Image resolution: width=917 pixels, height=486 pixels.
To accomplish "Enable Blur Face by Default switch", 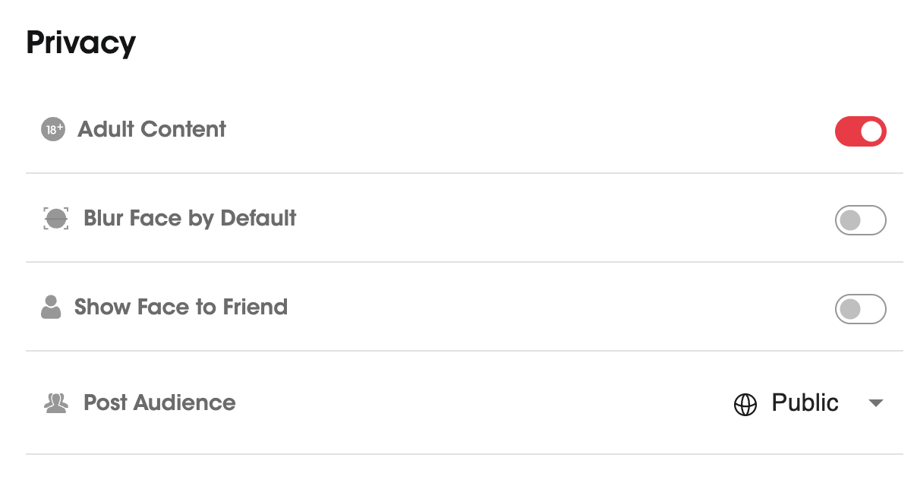I will point(860,220).
